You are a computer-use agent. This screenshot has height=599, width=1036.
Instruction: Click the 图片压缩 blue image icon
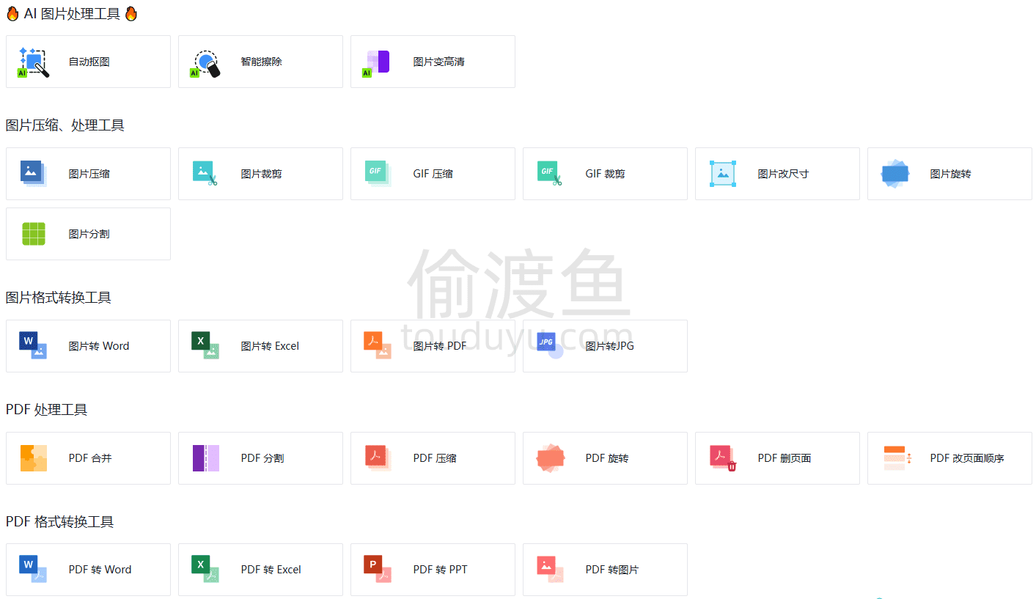tap(33, 174)
